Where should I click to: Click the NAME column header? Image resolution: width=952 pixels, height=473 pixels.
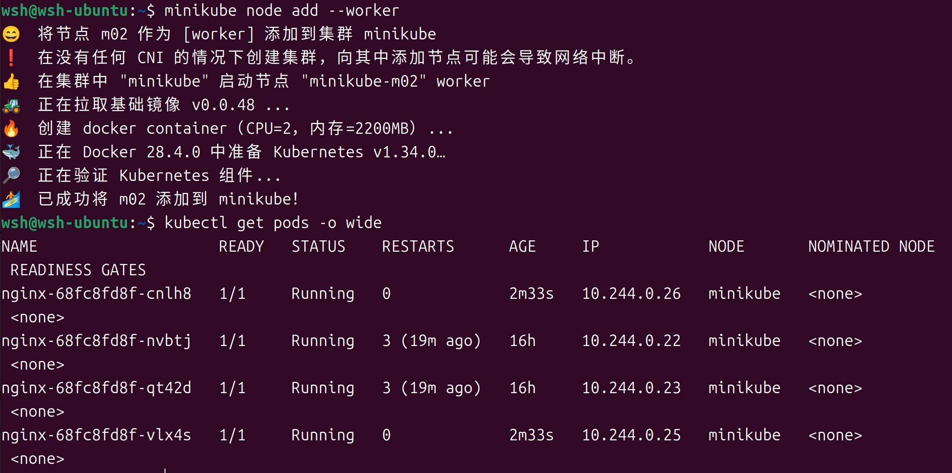[19, 246]
